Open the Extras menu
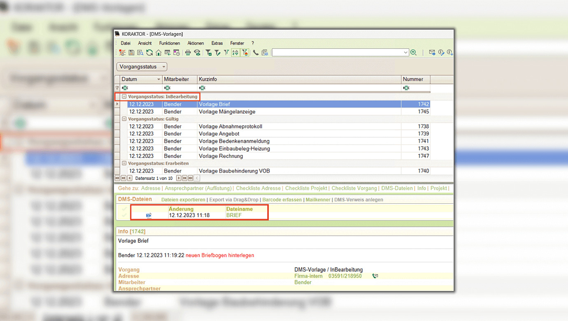This screenshot has height=321, width=568. point(217,43)
